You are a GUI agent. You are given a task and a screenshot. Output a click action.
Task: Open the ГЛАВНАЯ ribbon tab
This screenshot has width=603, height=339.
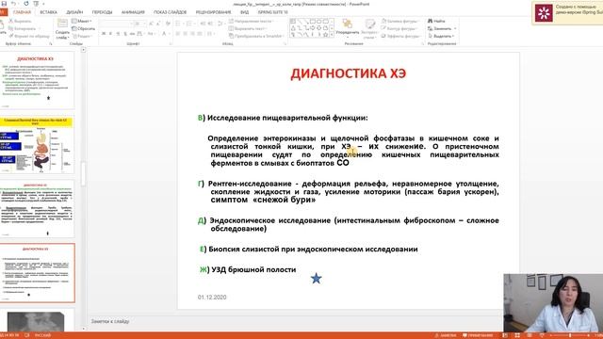pos(22,12)
